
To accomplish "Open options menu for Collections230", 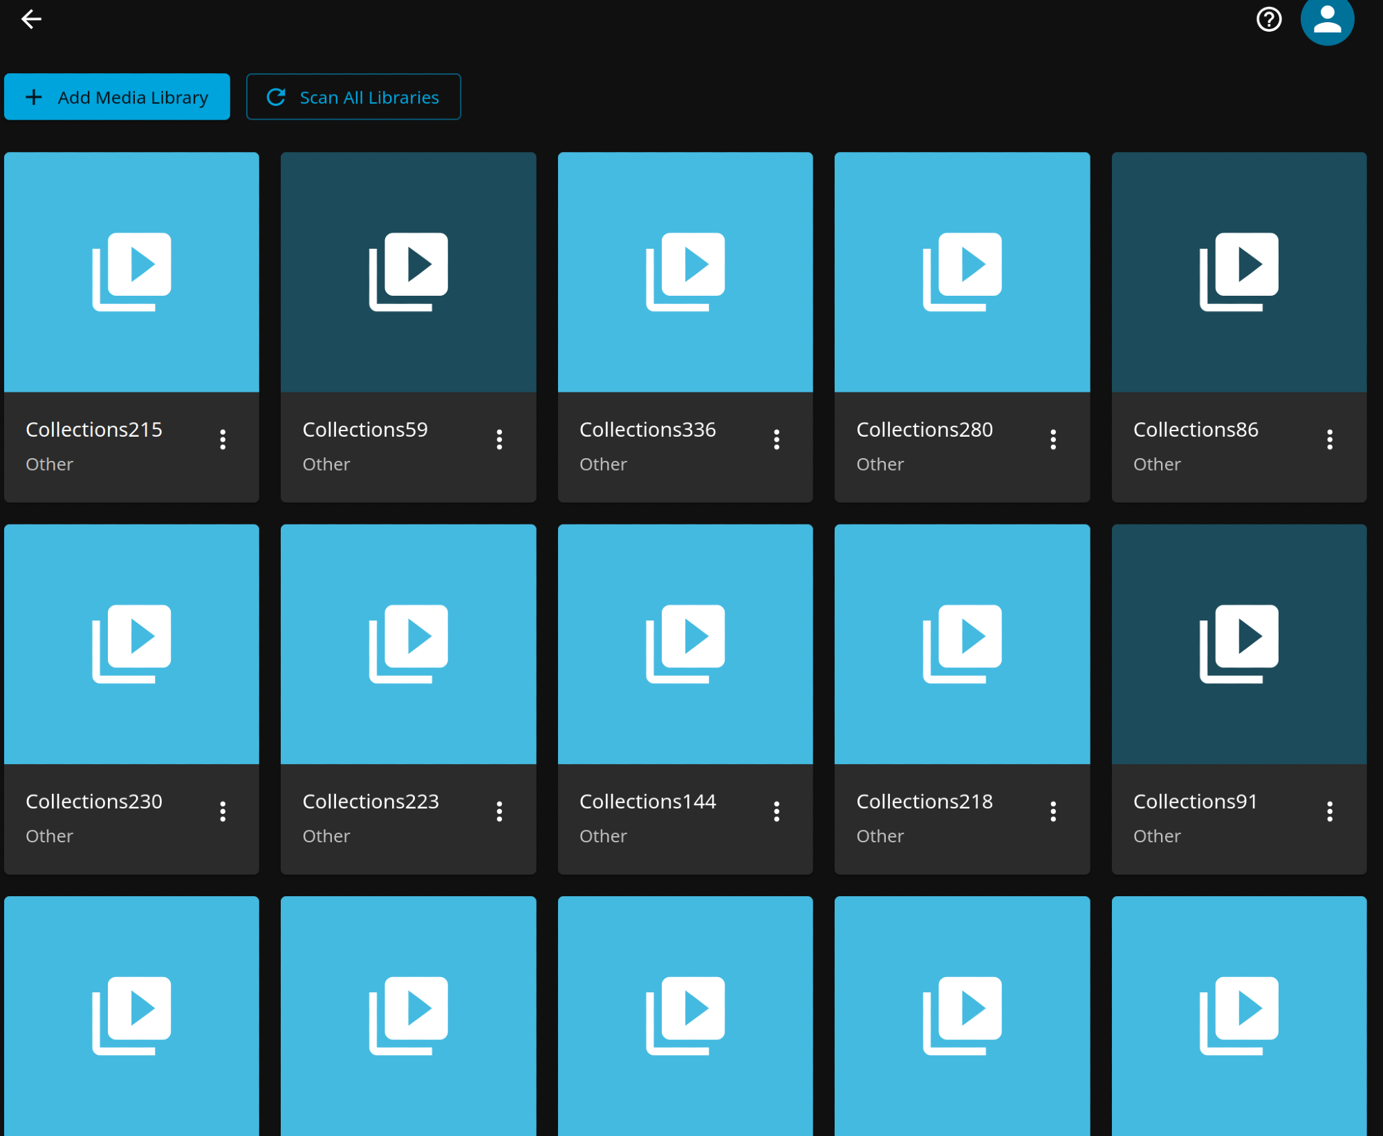I will 223,811.
